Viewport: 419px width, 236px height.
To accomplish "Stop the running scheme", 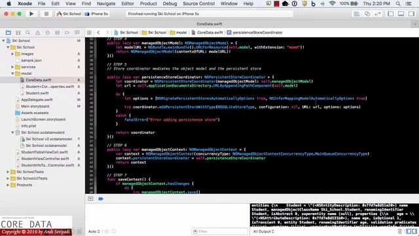I will click(x=46, y=14).
